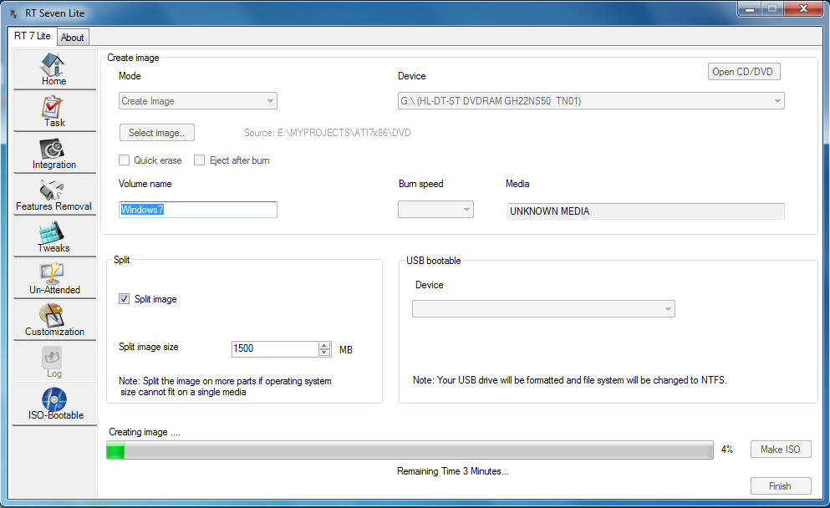
Task: Go to the Integration section
Action: tap(54, 153)
